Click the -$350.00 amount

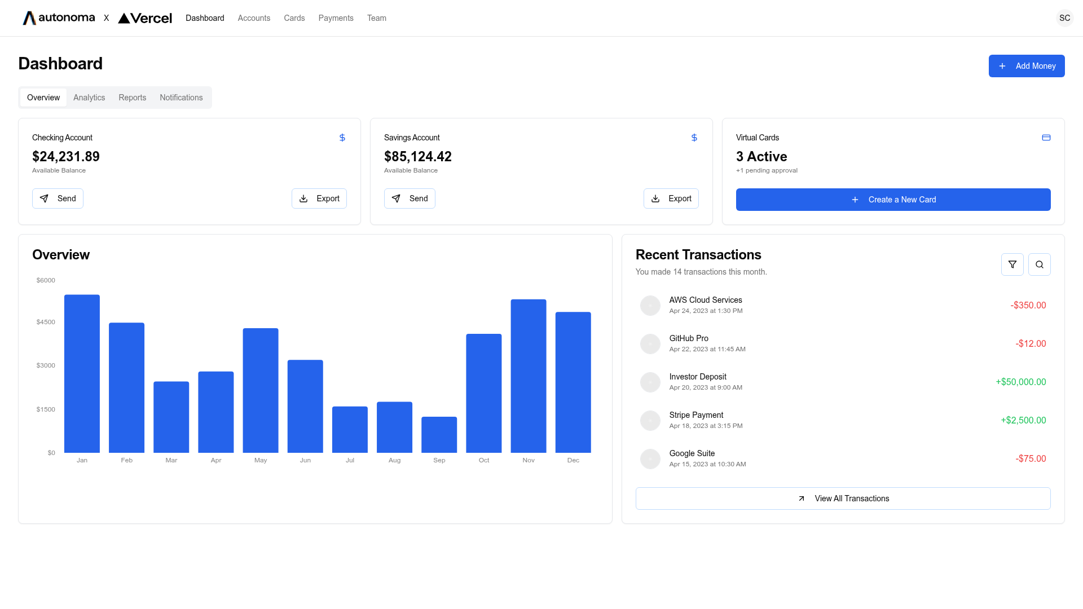click(1028, 306)
